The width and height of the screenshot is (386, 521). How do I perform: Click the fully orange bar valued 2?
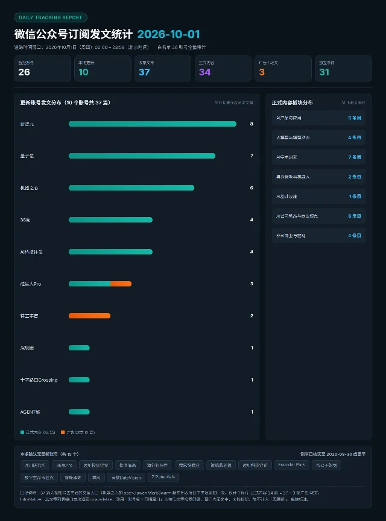pyautogui.click(x=89, y=315)
